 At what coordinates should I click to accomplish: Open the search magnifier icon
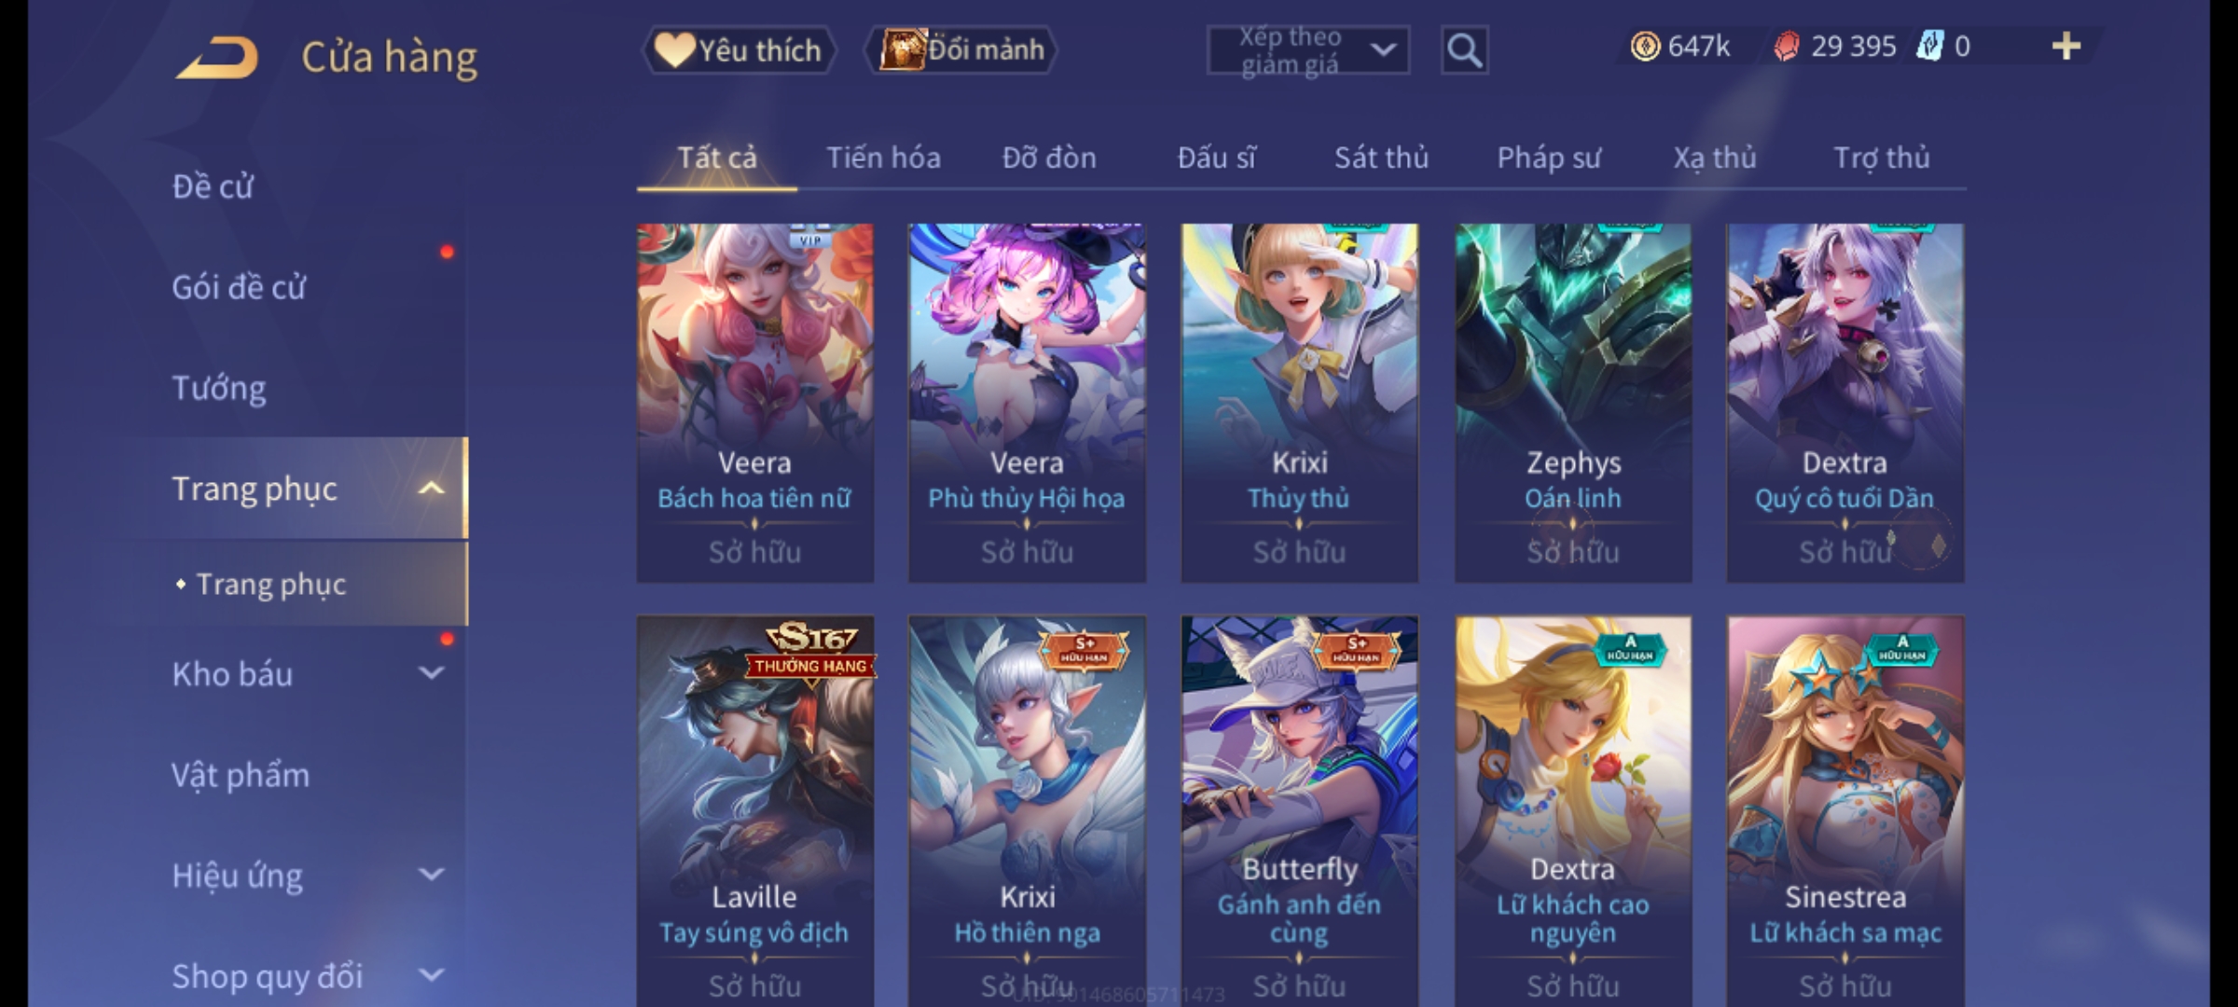click(x=1464, y=50)
